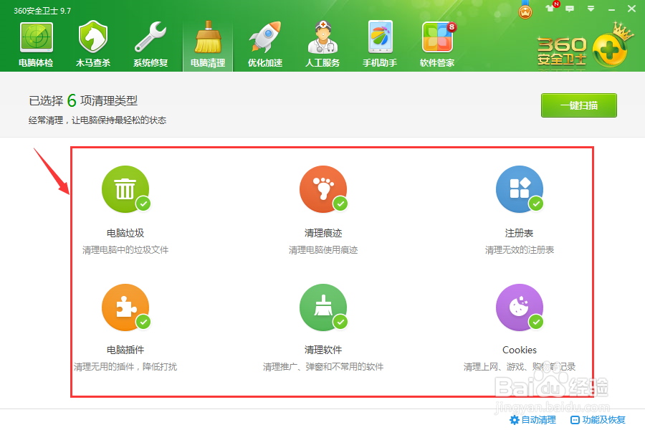Click the 注册表 registry cleanup icon
Image resolution: width=645 pixels, height=430 pixels.
519,189
